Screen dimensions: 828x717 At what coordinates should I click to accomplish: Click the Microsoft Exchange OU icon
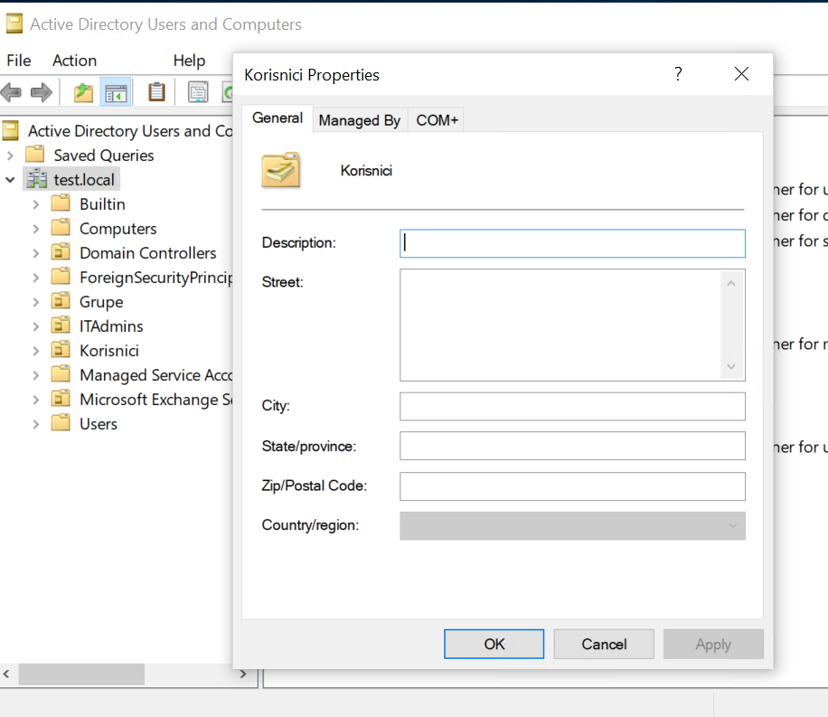pyautogui.click(x=61, y=399)
